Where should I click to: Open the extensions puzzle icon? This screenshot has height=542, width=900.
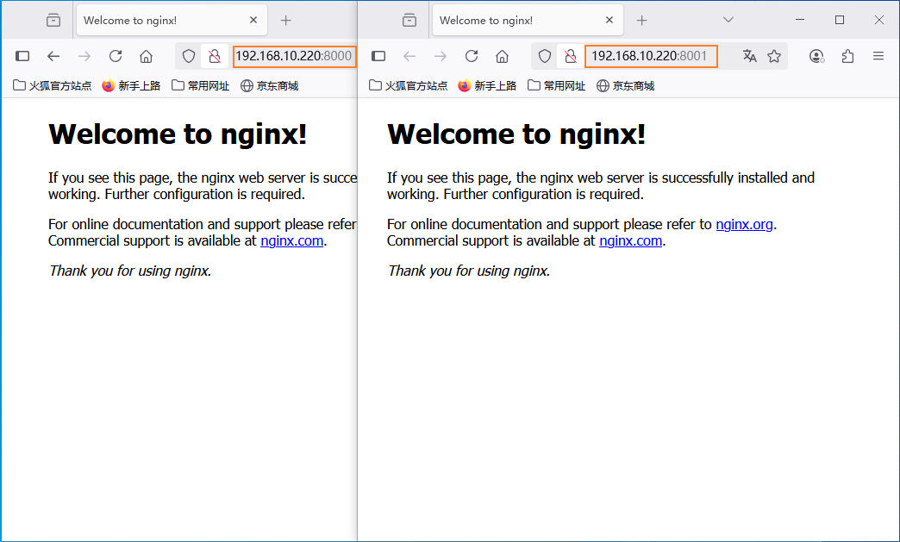pyautogui.click(x=847, y=56)
